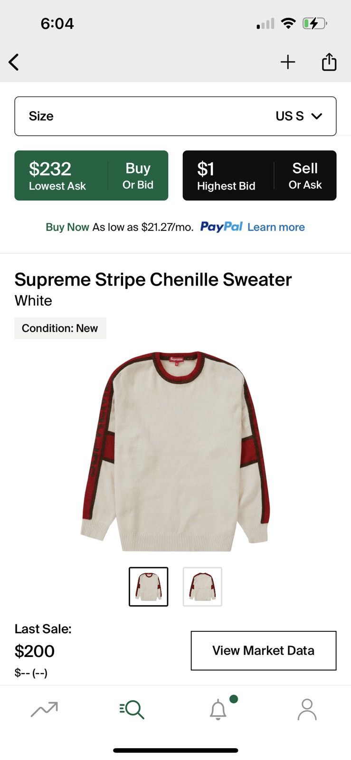The image size is (351, 760).
Task: Open the search tab icon
Action: pyautogui.click(x=132, y=709)
